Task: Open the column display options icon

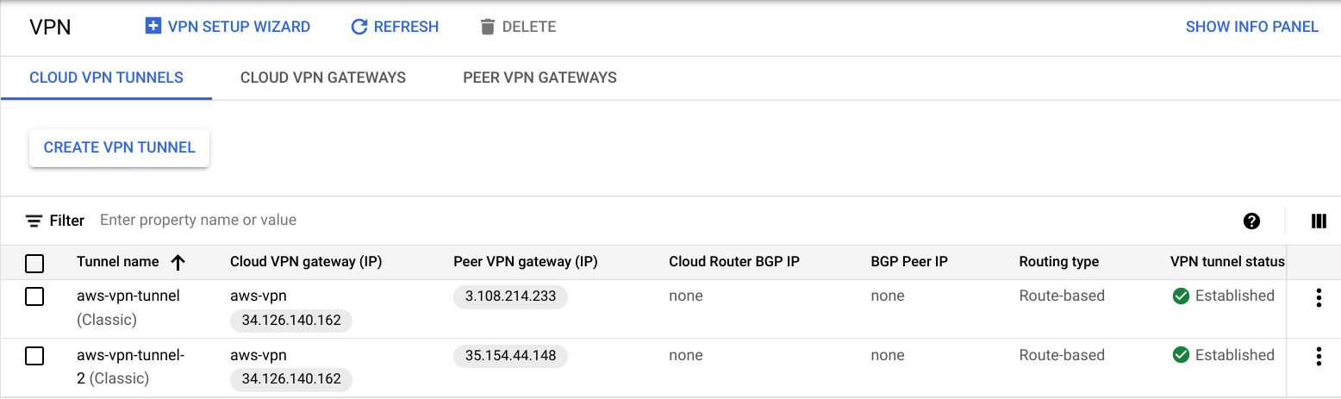Action: pyautogui.click(x=1318, y=221)
